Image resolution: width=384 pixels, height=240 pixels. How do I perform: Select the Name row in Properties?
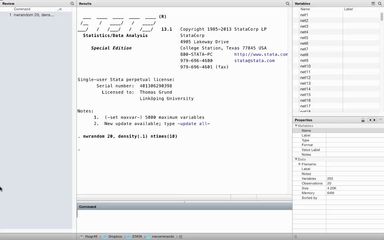click(306, 130)
